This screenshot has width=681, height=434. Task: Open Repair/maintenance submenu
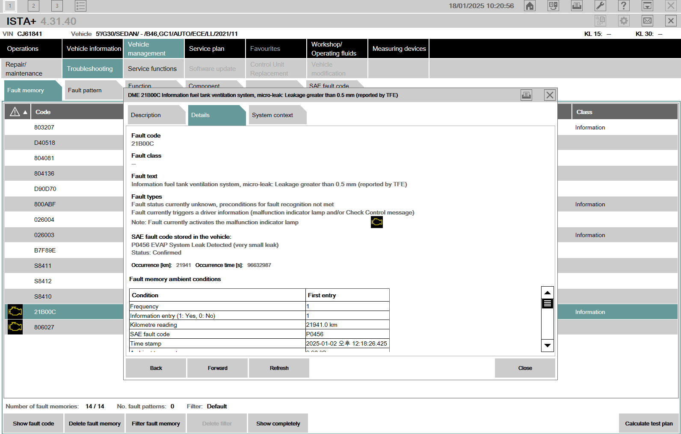[x=31, y=69]
